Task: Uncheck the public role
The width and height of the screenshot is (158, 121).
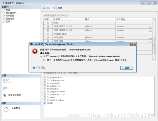Action: [45, 103]
